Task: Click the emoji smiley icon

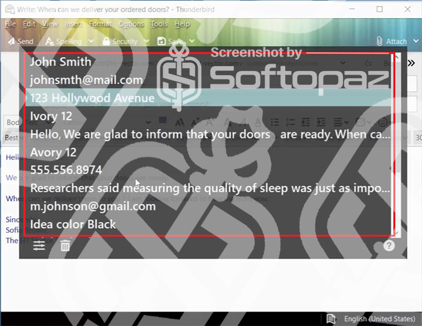Action: [x=383, y=123]
